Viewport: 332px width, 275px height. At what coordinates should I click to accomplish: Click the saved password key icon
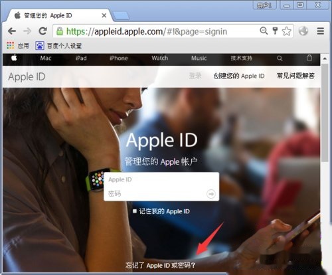275,31
